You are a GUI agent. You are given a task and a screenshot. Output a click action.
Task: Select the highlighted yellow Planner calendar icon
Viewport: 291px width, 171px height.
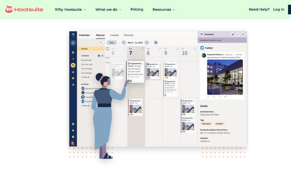73,65
